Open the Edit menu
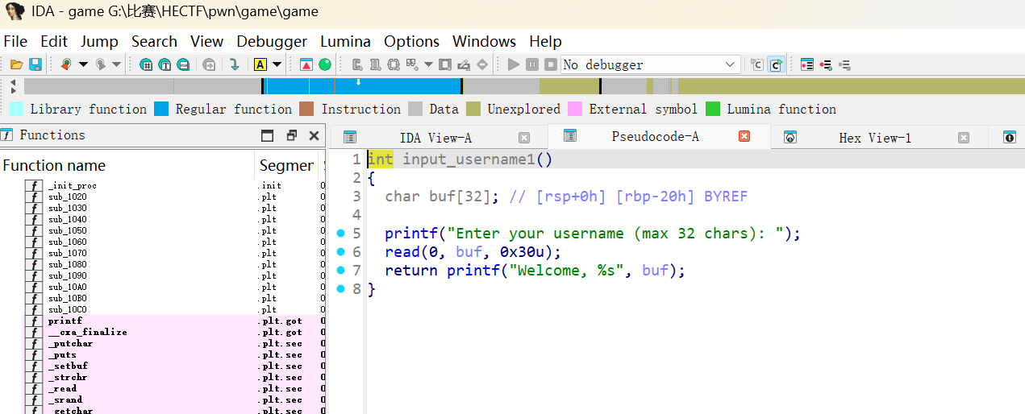1025x414 pixels. tap(54, 41)
